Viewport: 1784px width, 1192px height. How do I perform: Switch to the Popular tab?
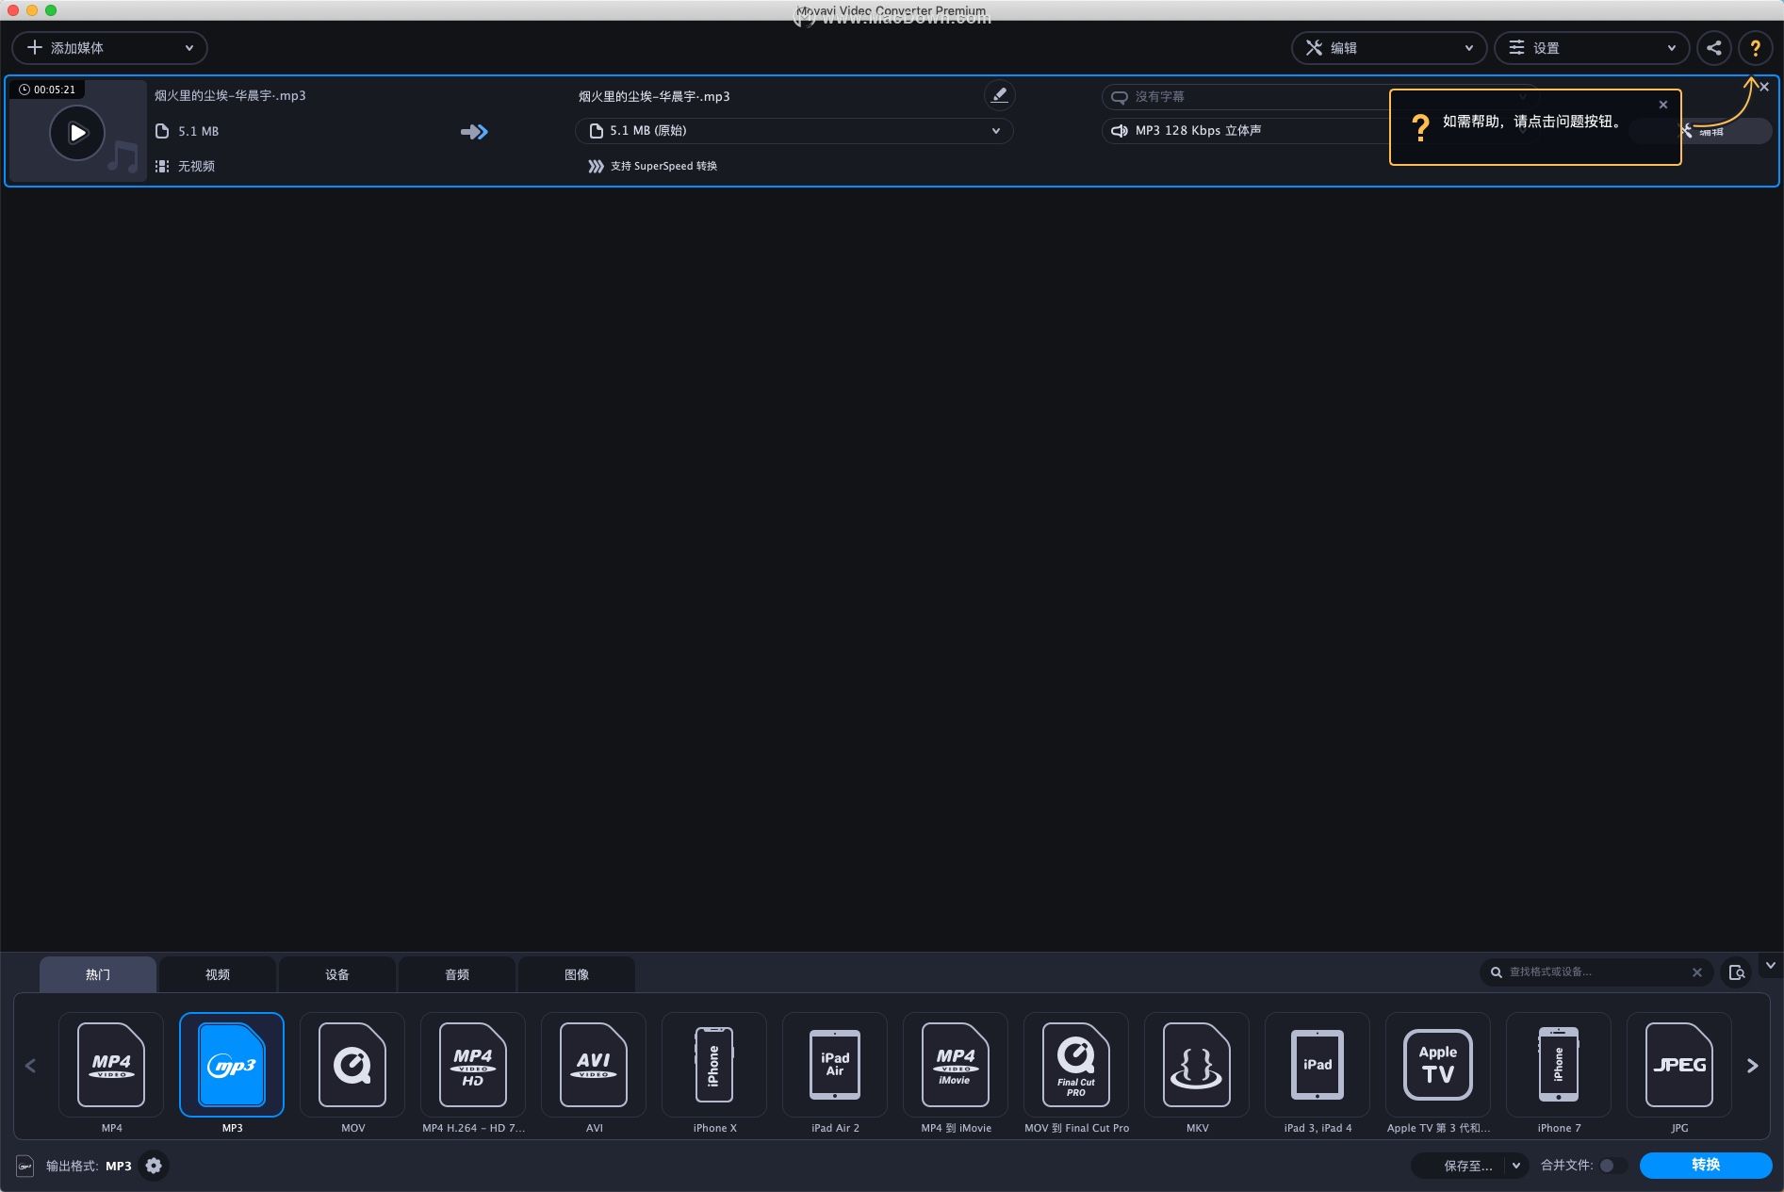pyautogui.click(x=98, y=974)
